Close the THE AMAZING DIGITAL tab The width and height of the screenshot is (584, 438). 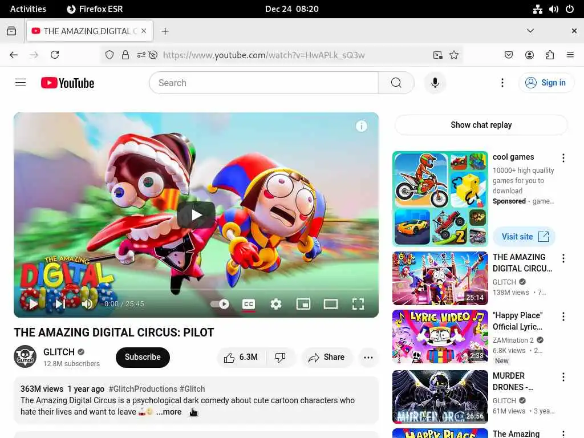coord(144,31)
